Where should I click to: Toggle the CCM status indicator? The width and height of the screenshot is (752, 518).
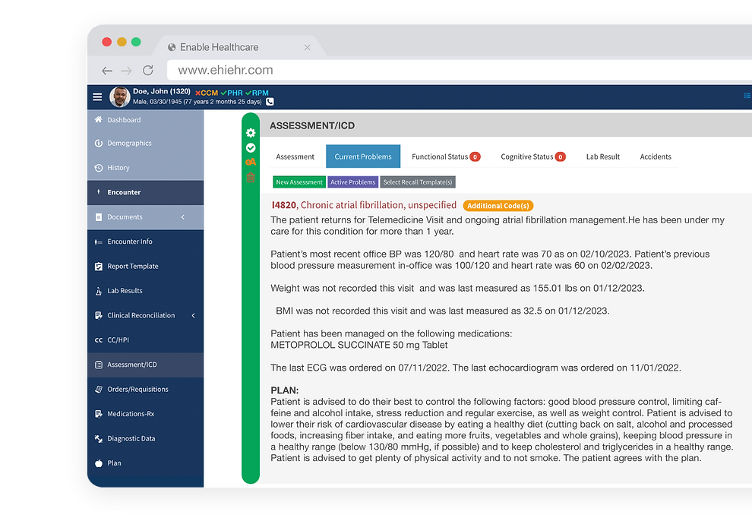click(207, 93)
